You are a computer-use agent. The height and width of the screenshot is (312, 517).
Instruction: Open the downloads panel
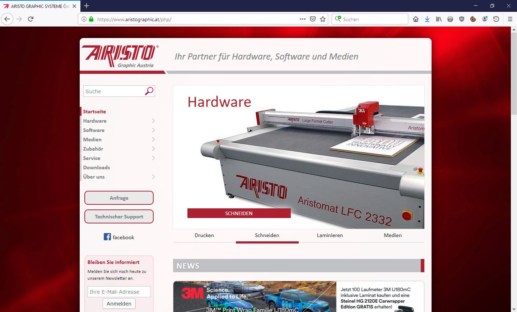click(x=427, y=19)
